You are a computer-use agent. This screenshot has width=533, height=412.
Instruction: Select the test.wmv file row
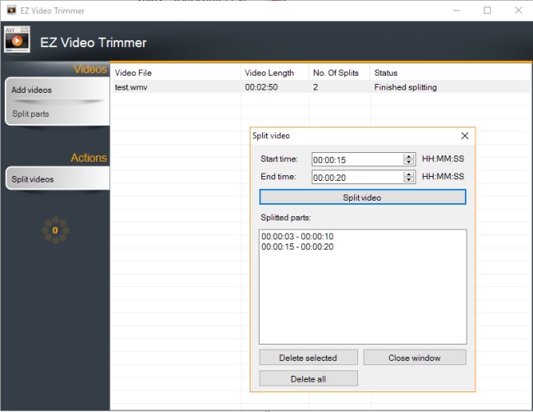(320, 87)
